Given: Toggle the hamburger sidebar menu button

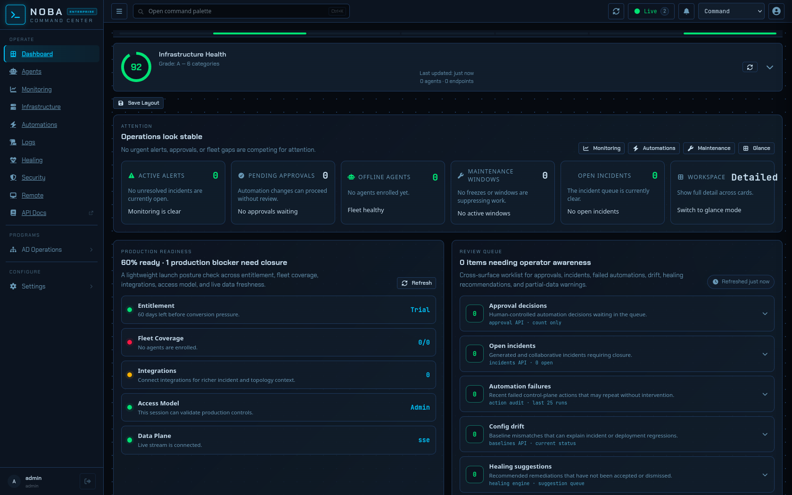Looking at the screenshot, I should pyautogui.click(x=119, y=11).
